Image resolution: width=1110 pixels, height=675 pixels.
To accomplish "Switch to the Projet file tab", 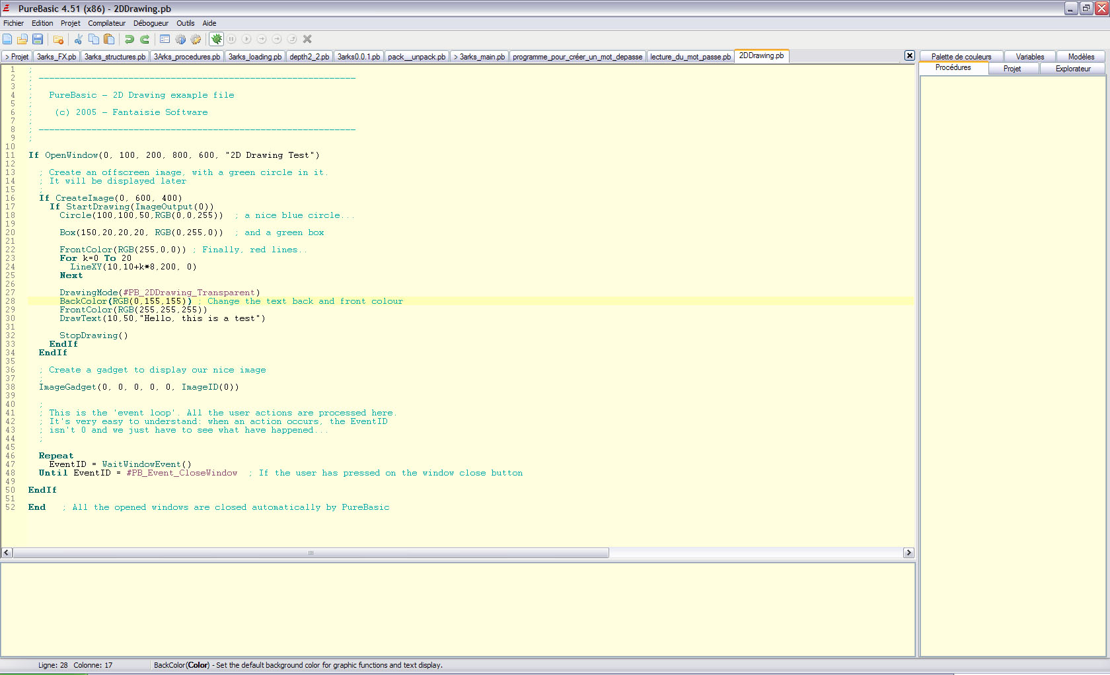I will [x=17, y=57].
